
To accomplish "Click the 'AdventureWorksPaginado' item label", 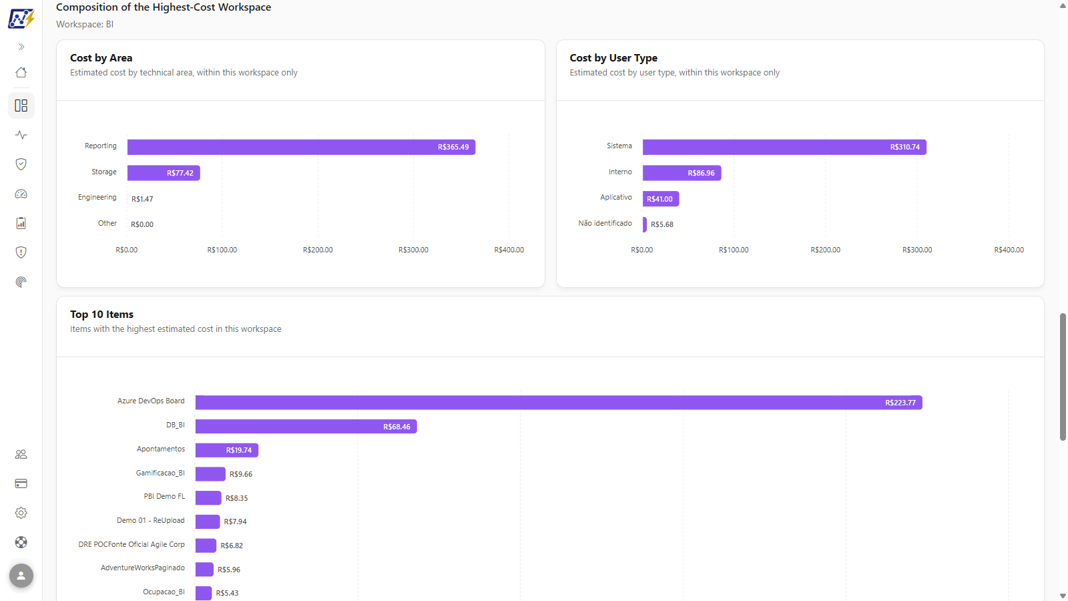I will [x=143, y=568].
